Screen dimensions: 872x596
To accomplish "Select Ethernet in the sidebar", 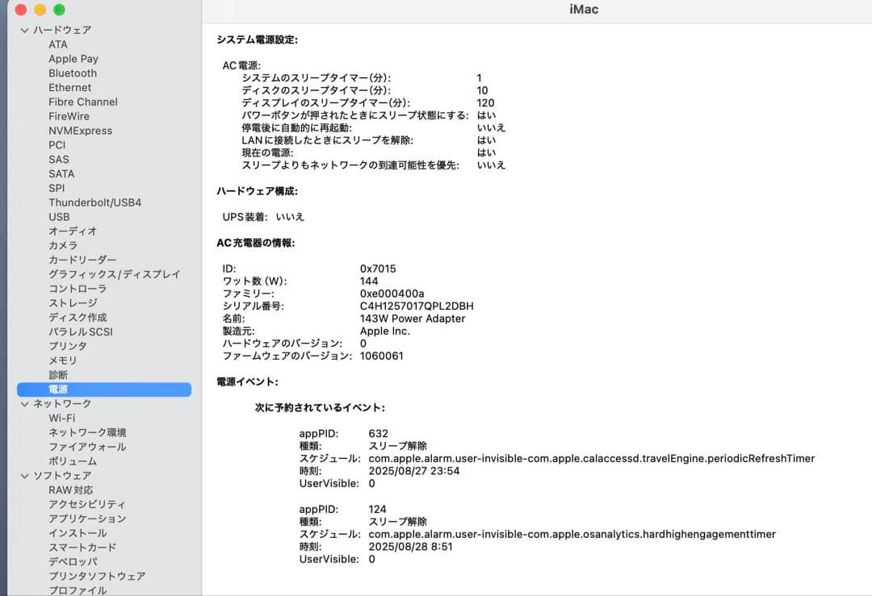I will pyautogui.click(x=69, y=87).
